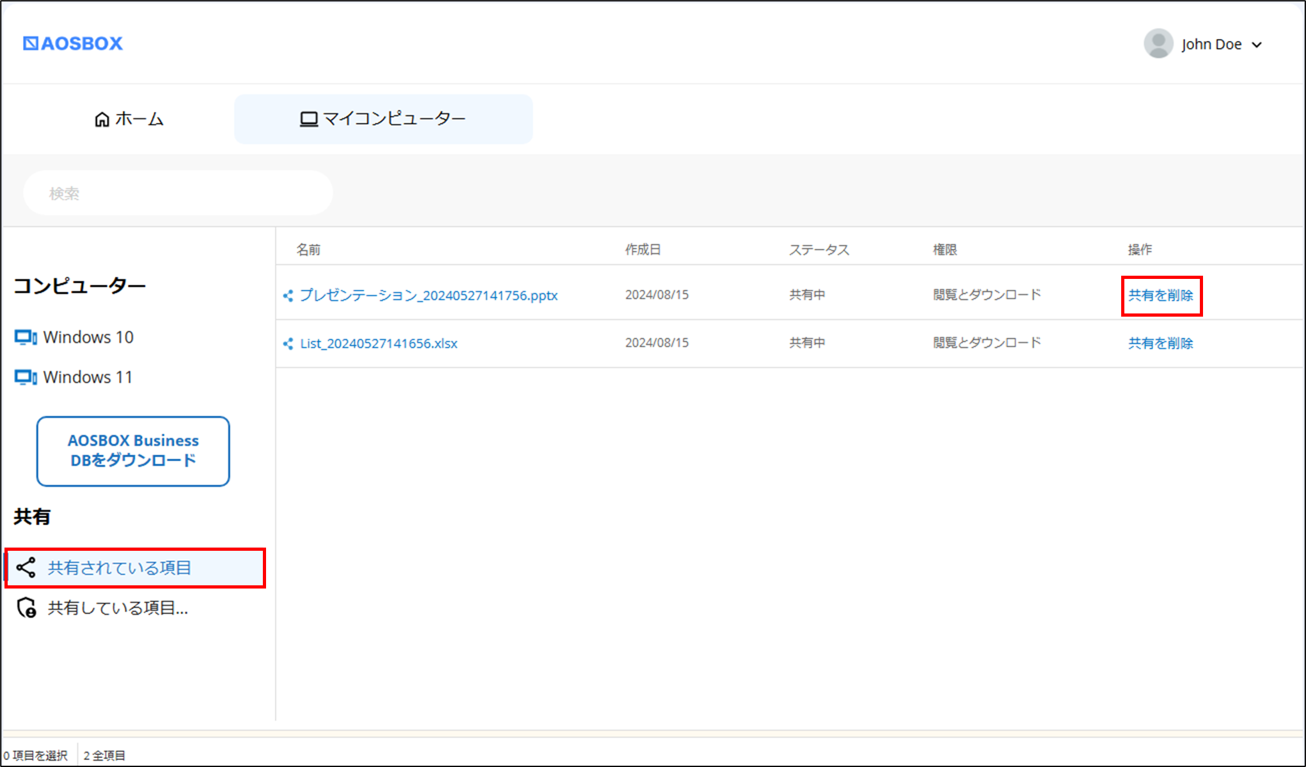Select the Windows 10 computer
Screen dimensions: 1306x767
[74, 337]
